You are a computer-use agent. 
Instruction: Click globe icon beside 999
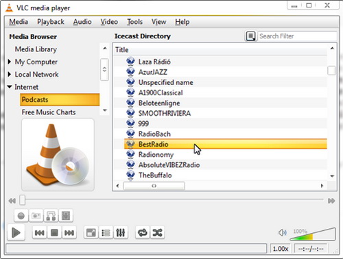[130, 123]
